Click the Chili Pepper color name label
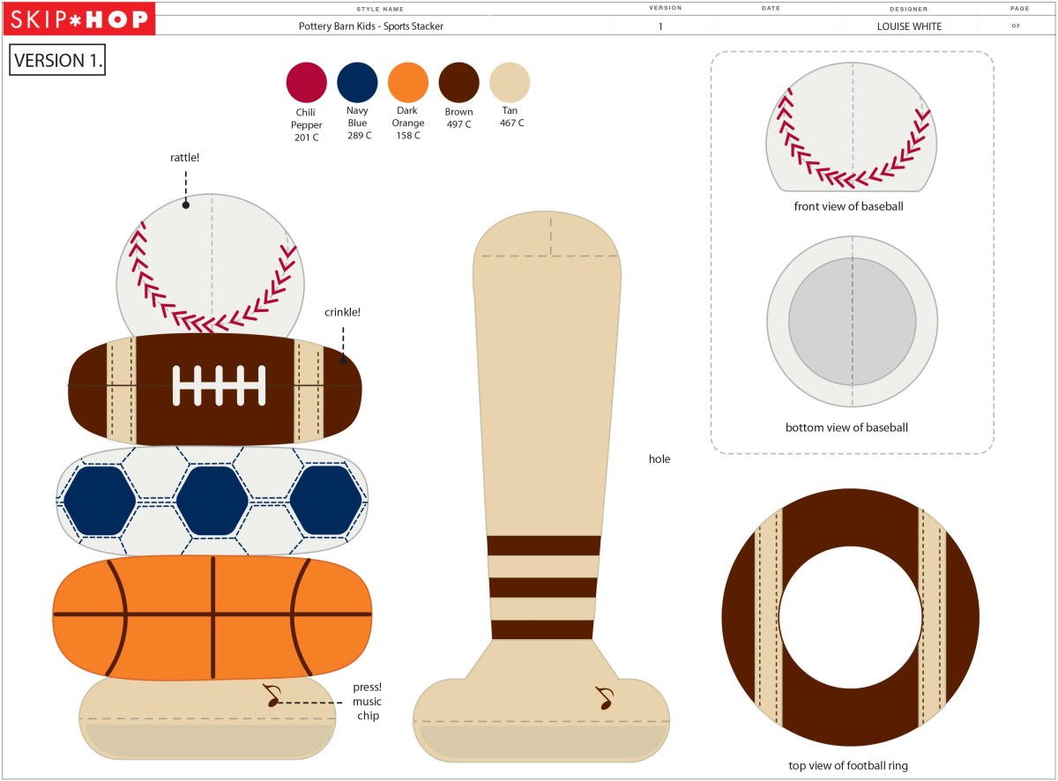This screenshot has height=781, width=1058. (x=306, y=119)
